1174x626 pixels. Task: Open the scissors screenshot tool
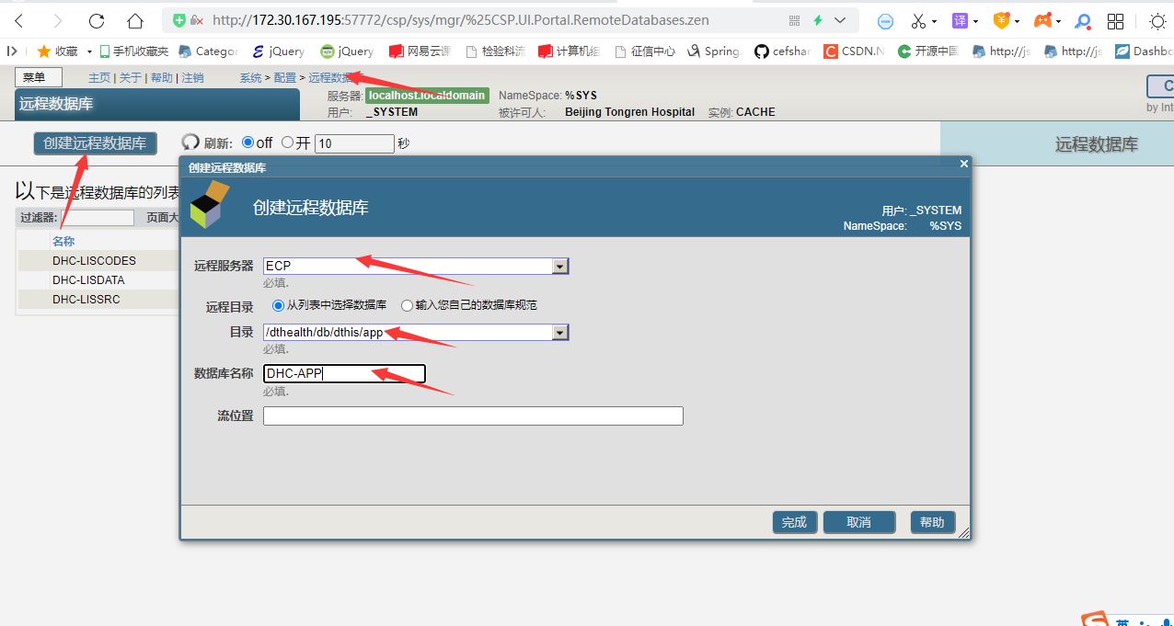pos(918,20)
